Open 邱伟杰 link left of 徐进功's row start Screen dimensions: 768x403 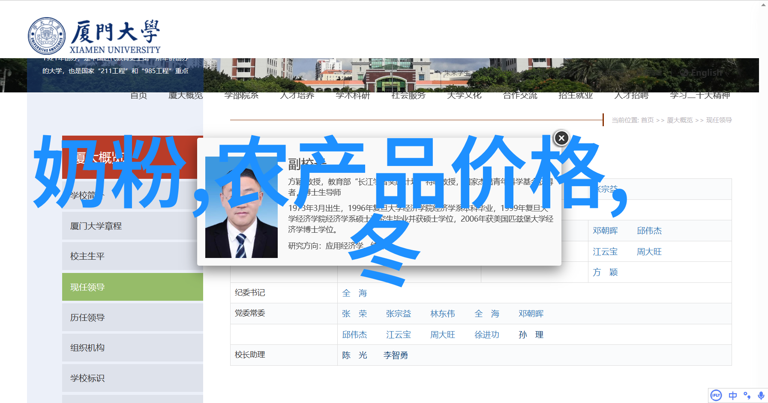[x=354, y=335]
